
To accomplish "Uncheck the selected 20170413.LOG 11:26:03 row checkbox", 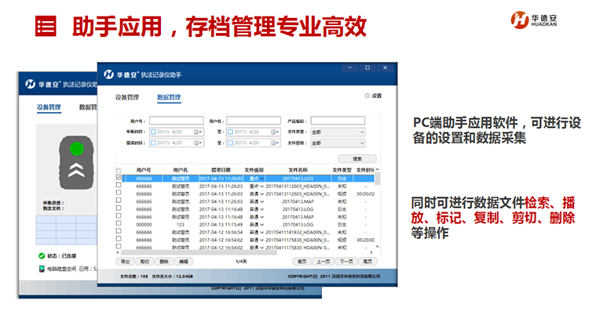I will click(x=119, y=178).
